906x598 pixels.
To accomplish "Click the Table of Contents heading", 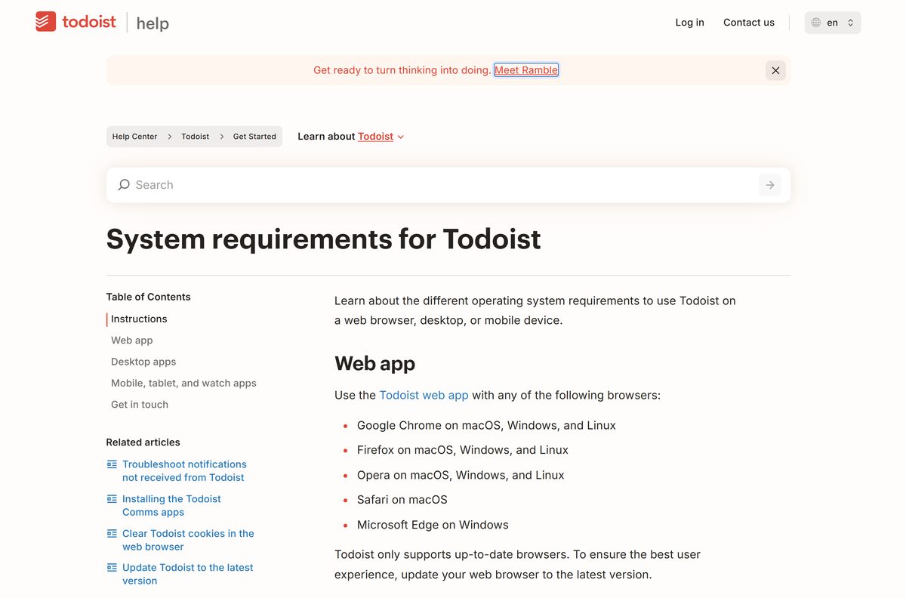I will (148, 297).
